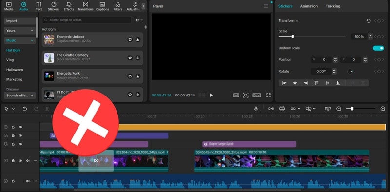Screen dimensions: 390x192
Task: Hide the filter track with eye icon
Action: 20,136
